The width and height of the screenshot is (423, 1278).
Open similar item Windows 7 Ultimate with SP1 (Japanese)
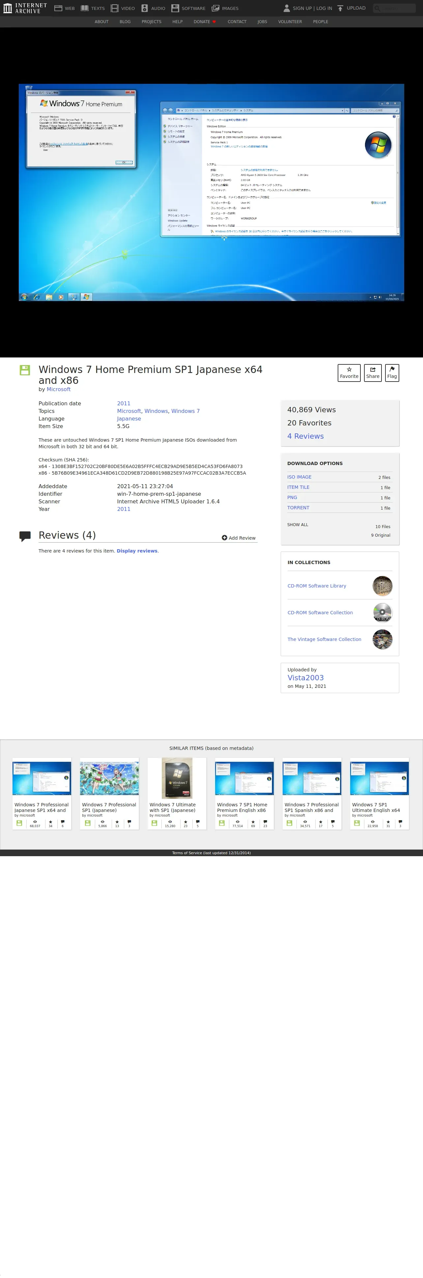tap(177, 793)
